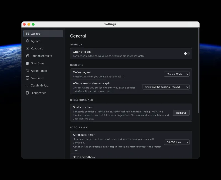Click the 'Open at login' label text
This screenshot has width=221, height=180.
click(82, 52)
